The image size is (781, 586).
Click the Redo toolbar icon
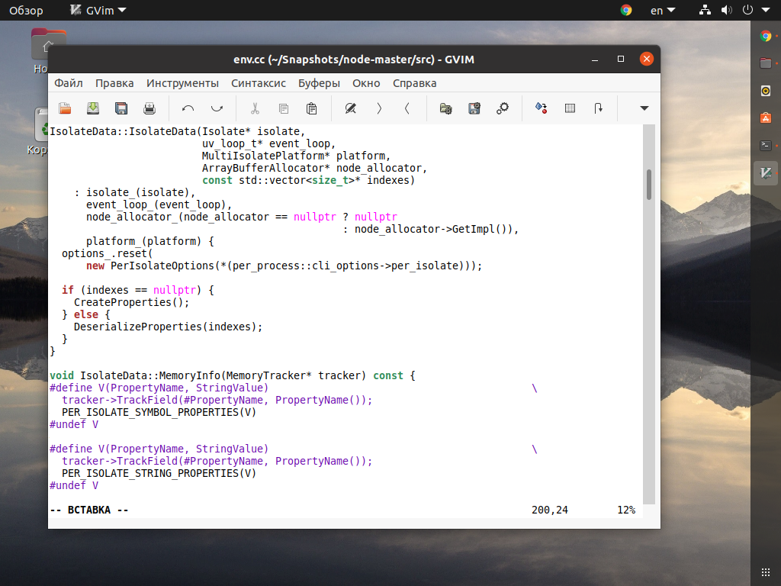click(217, 108)
